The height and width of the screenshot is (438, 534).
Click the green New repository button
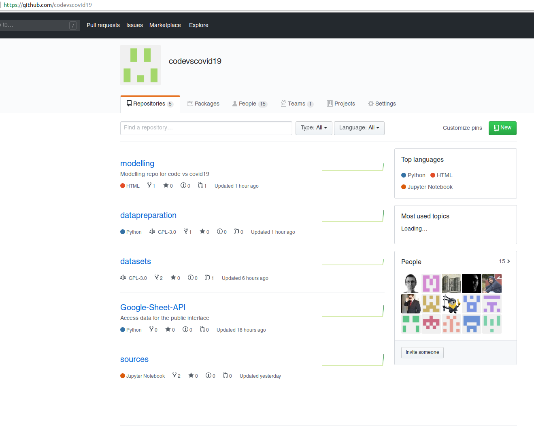click(x=502, y=128)
